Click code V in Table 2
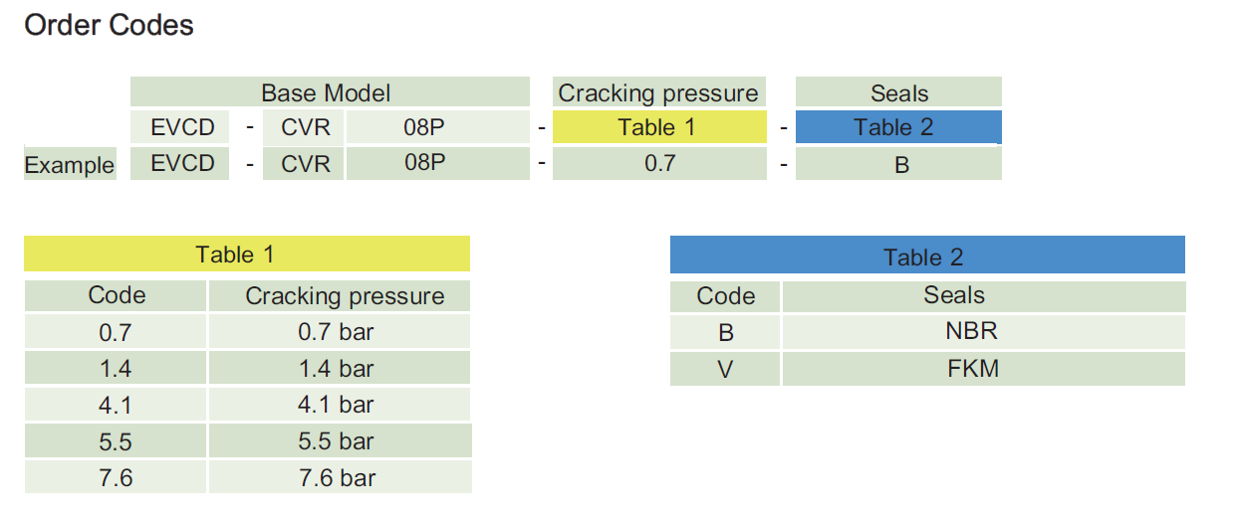The image size is (1233, 517). [x=725, y=370]
